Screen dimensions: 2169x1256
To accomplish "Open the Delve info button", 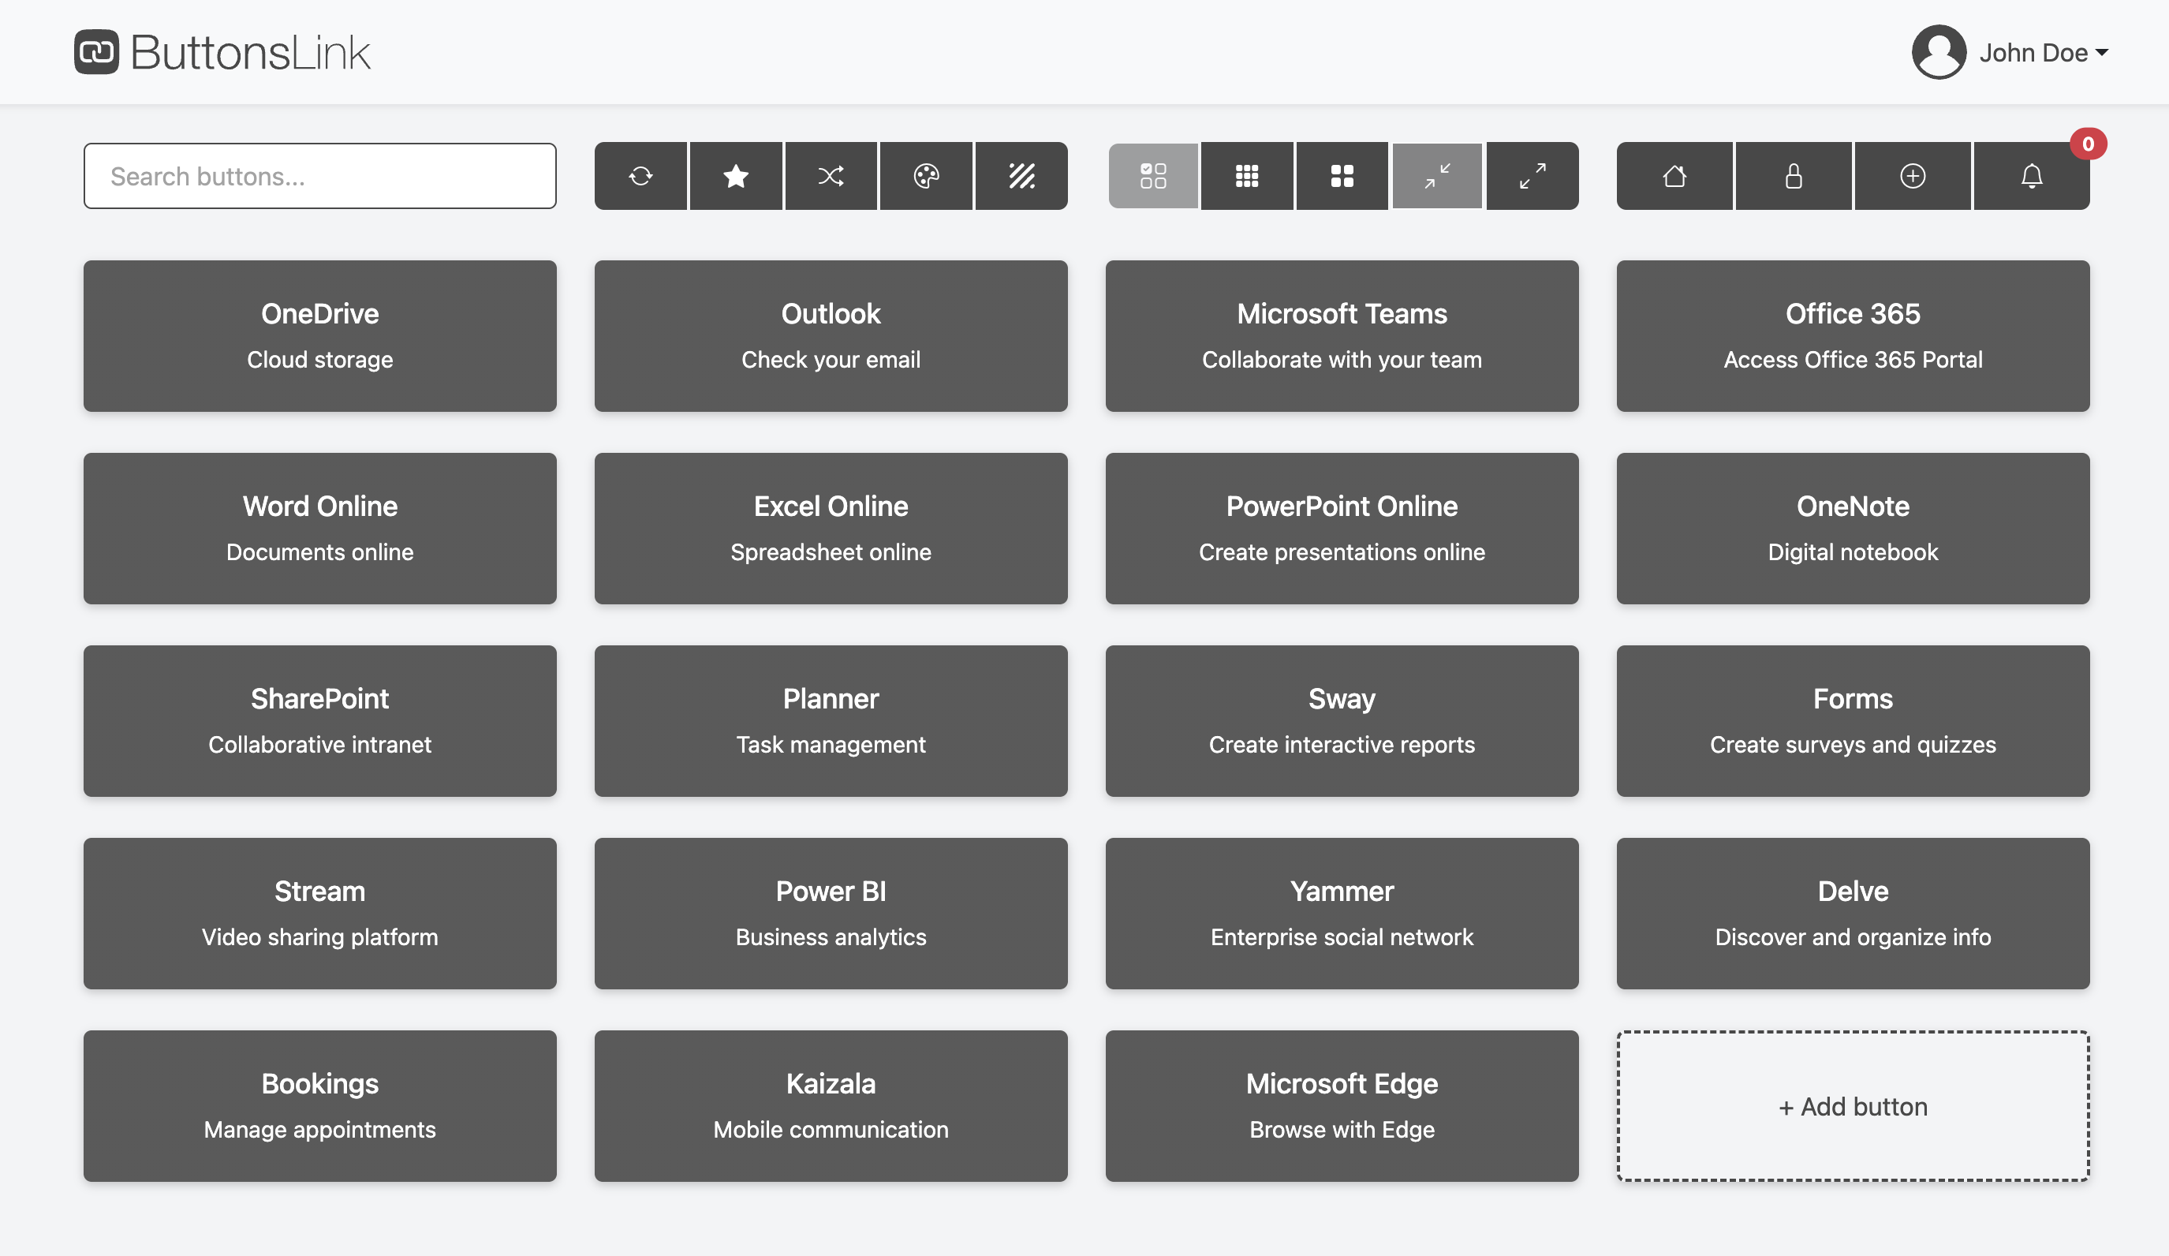I will [1854, 914].
